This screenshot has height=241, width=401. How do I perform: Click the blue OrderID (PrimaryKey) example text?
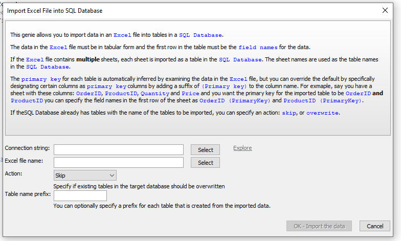pyautogui.click(x=235, y=100)
